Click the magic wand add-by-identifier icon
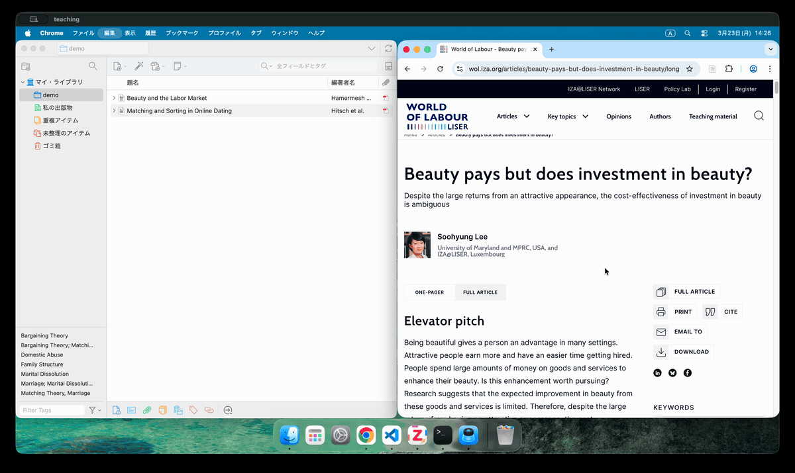 click(138, 66)
